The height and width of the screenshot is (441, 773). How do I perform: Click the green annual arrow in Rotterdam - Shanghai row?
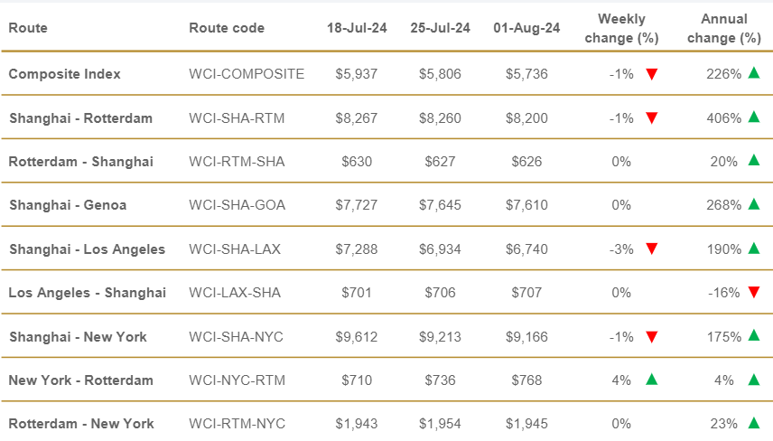pyautogui.click(x=753, y=161)
